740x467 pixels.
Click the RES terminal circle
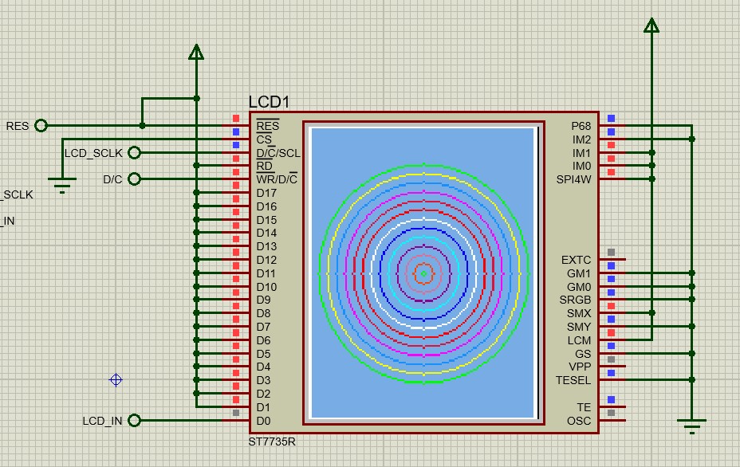(x=41, y=126)
